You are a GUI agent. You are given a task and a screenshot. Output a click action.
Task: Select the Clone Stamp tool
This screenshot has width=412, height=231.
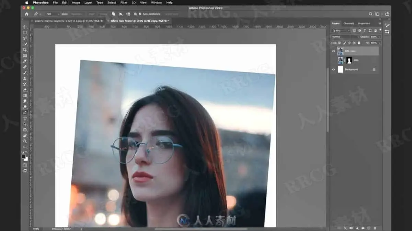(x=25, y=78)
